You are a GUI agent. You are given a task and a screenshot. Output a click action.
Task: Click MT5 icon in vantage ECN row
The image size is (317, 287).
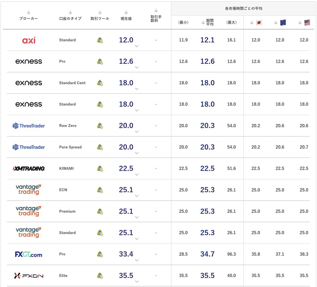point(100,190)
